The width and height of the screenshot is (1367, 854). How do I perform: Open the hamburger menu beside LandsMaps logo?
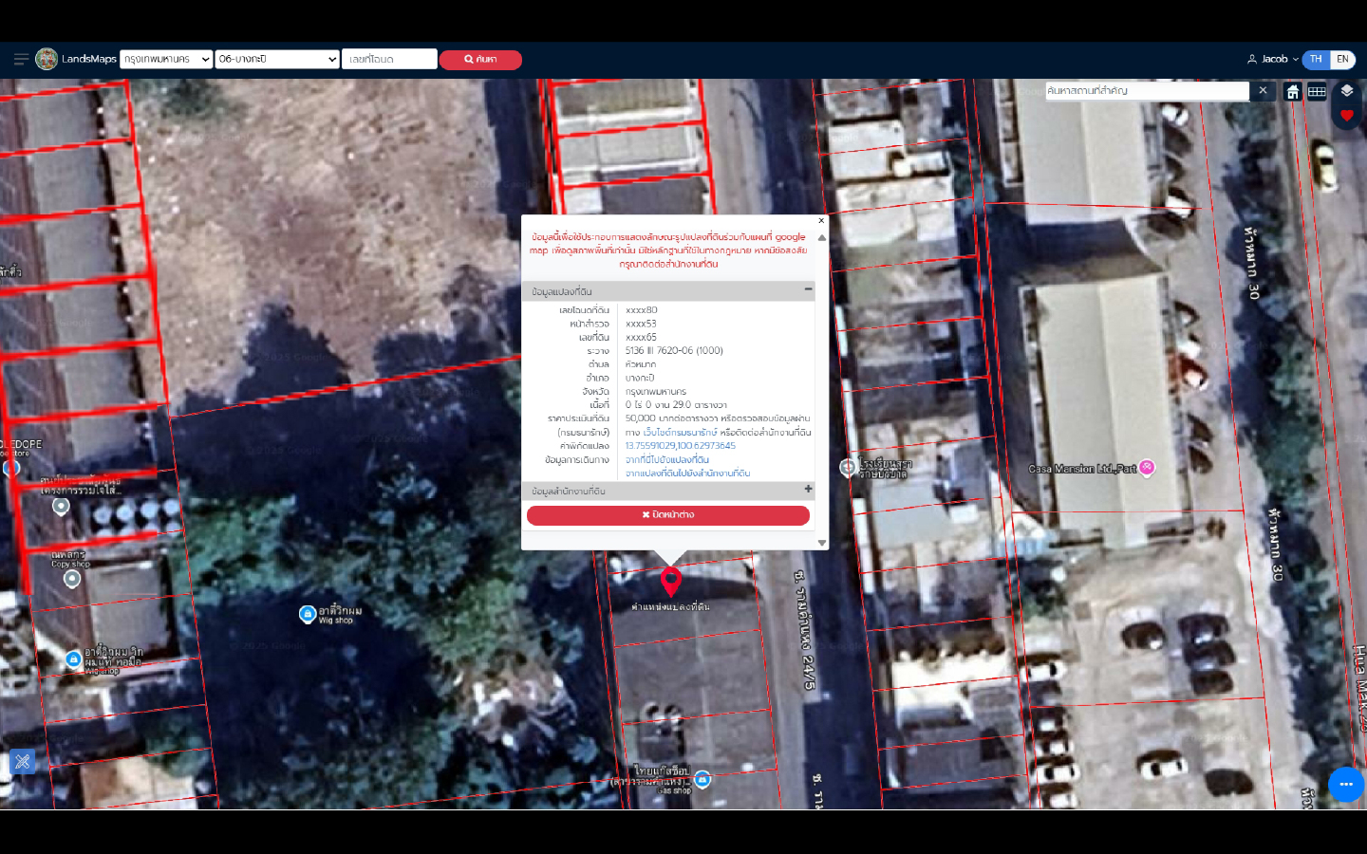point(21,59)
